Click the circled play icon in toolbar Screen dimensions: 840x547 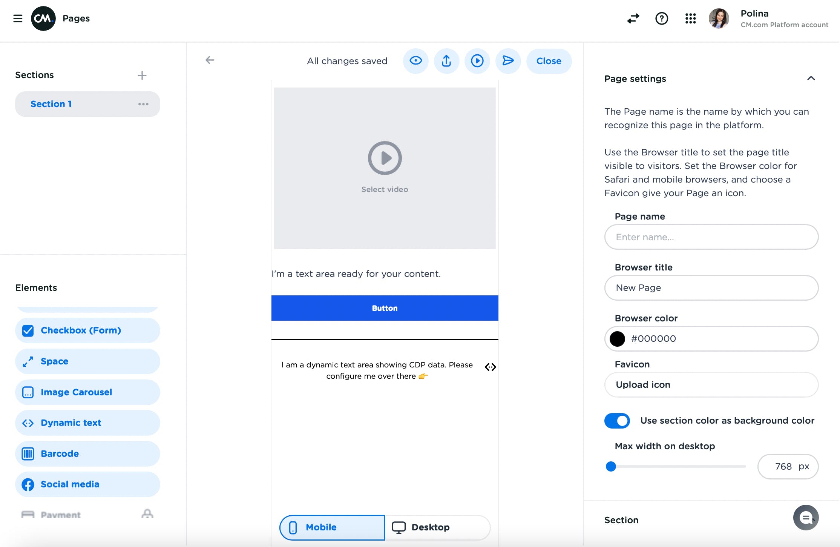tap(477, 61)
